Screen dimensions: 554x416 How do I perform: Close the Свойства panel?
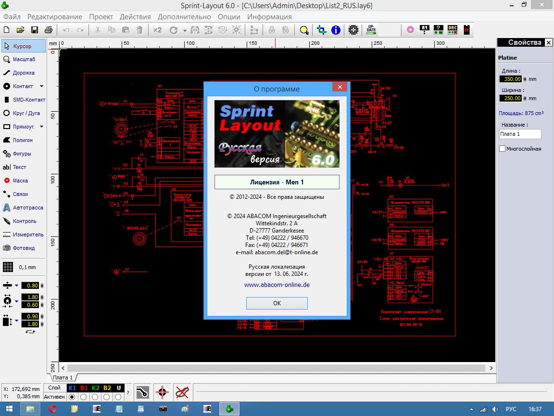tap(548, 42)
